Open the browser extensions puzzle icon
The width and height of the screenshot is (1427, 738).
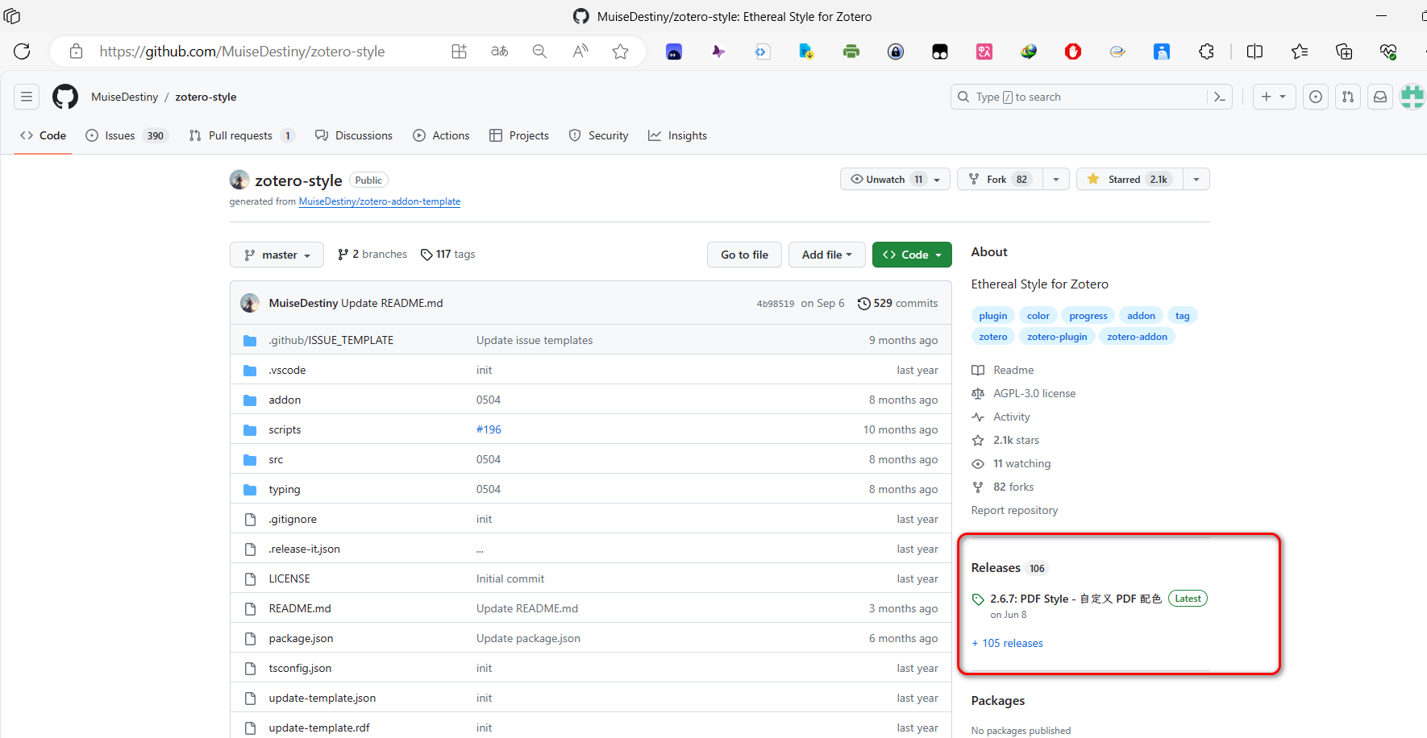[1206, 52]
